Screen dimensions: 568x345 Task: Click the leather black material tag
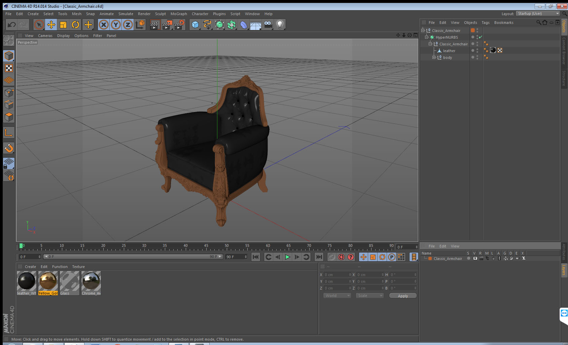pyautogui.click(x=493, y=50)
